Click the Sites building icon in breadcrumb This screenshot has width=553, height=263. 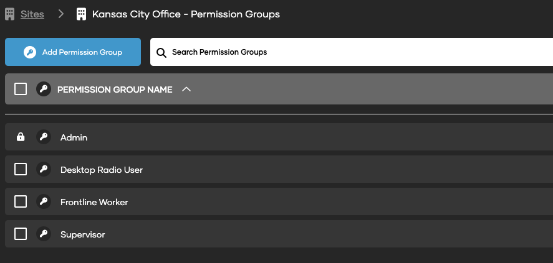coord(10,14)
